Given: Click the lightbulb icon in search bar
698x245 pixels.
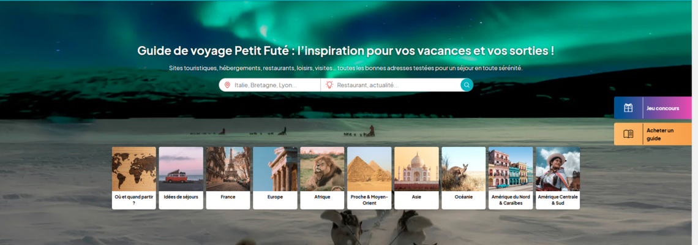Looking at the screenshot, I should pyautogui.click(x=329, y=85).
